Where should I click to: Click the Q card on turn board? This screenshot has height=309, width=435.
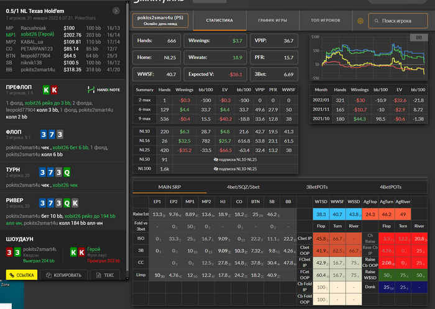[66, 172]
